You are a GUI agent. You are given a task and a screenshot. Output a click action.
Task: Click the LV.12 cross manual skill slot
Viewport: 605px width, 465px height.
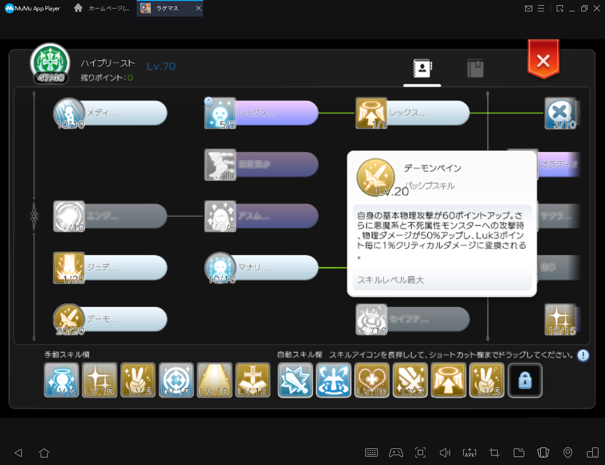coord(253,380)
